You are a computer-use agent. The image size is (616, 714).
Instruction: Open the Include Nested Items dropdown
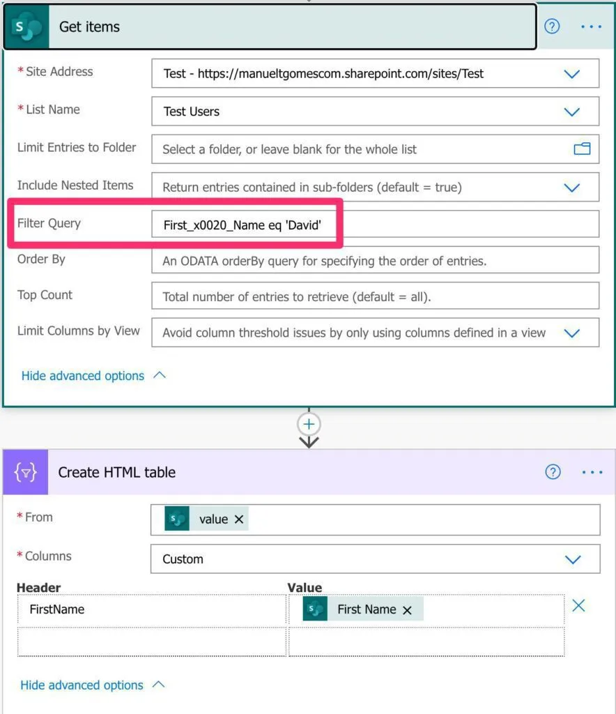[571, 187]
